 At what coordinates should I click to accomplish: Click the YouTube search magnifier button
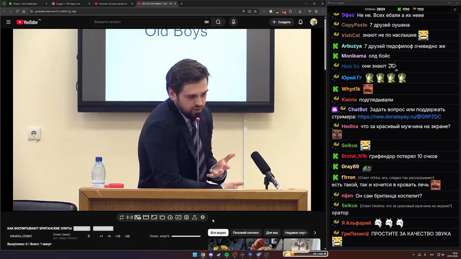tap(218, 22)
